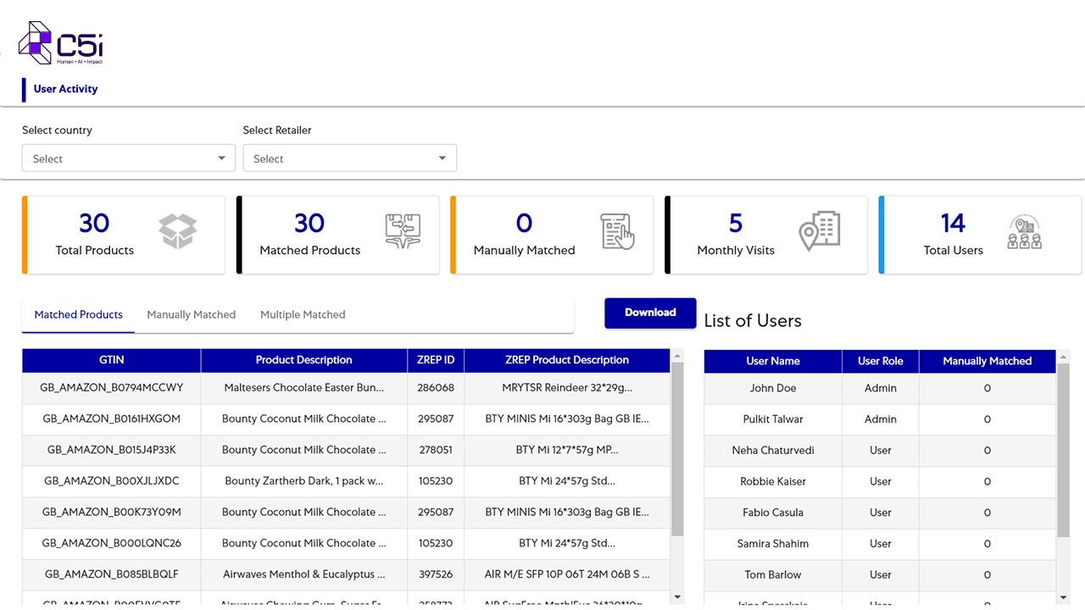This screenshot has height=610, width=1085.
Task: Select user Robbie Kaiser
Action: pyautogui.click(x=773, y=481)
